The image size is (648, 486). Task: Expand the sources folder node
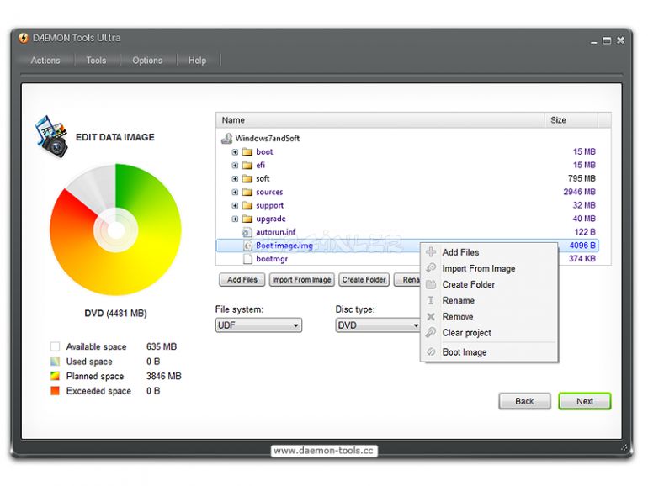point(235,192)
